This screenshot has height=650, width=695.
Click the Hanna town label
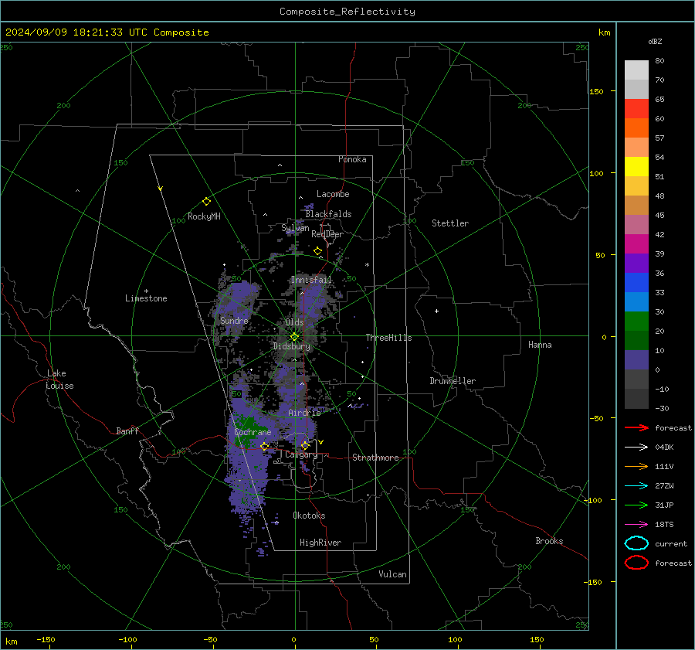540,345
